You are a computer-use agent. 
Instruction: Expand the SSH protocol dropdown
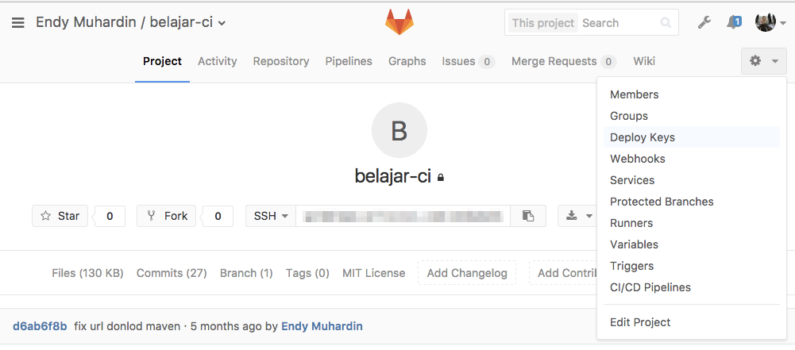pos(271,216)
